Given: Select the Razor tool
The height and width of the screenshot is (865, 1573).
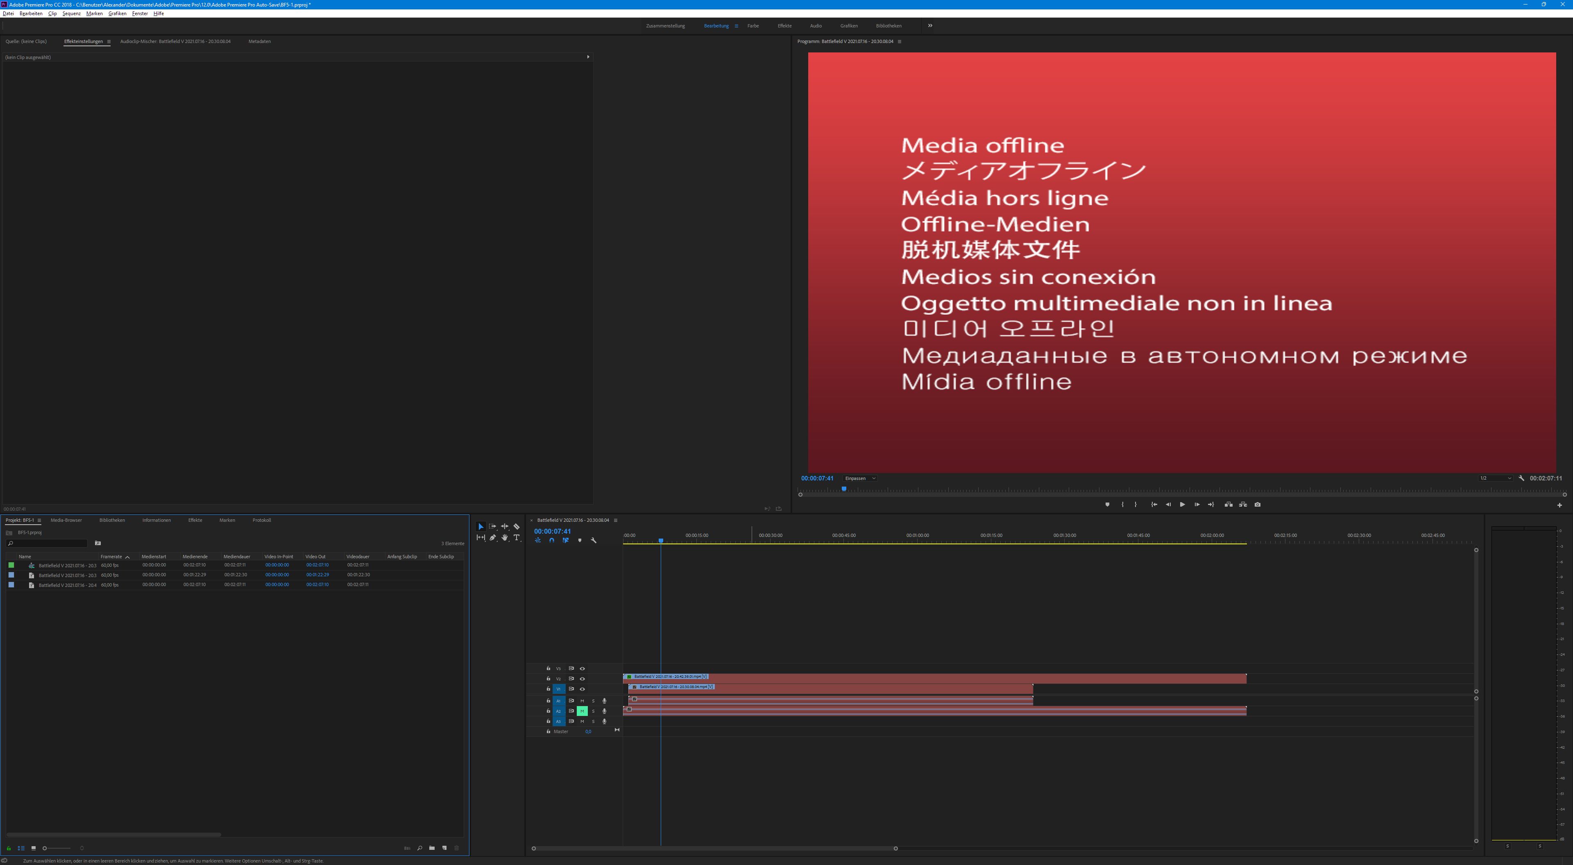Looking at the screenshot, I should pos(517,526).
